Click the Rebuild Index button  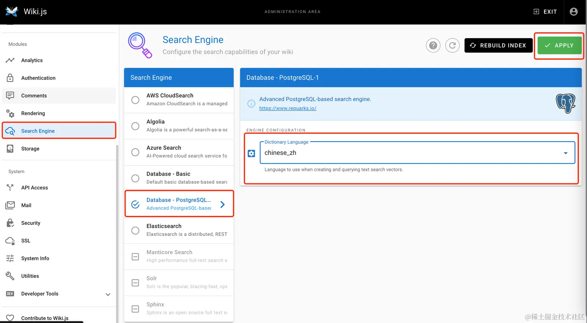tap(498, 46)
